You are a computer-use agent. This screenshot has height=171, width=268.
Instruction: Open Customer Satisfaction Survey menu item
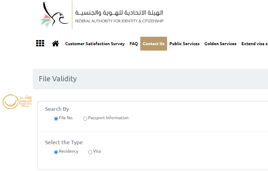click(x=95, y=44)
